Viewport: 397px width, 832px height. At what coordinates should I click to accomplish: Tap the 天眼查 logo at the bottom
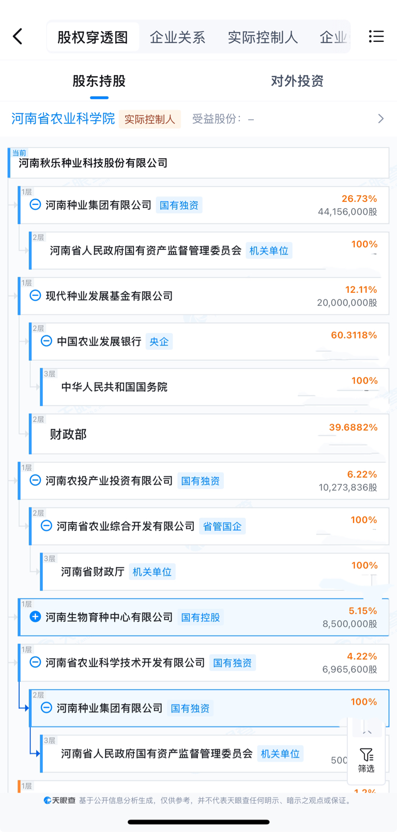click(59, 800)
